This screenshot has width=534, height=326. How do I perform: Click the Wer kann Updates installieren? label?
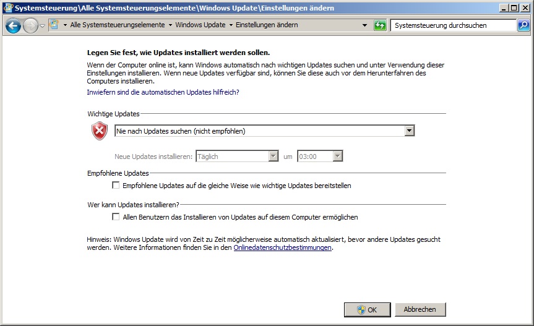pos(133,205)
